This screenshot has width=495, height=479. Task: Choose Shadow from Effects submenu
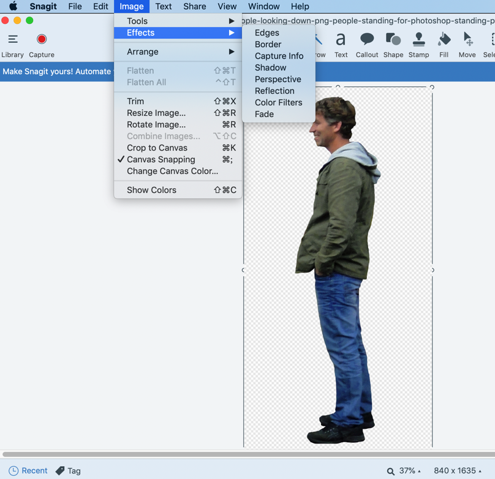pyautogui.click(x=270, y=67)
